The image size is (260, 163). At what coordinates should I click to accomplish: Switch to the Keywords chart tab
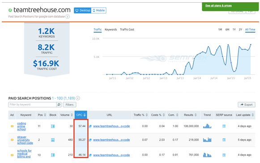111,30
